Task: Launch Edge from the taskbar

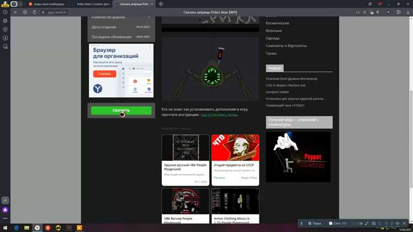Action: point(16,228)
